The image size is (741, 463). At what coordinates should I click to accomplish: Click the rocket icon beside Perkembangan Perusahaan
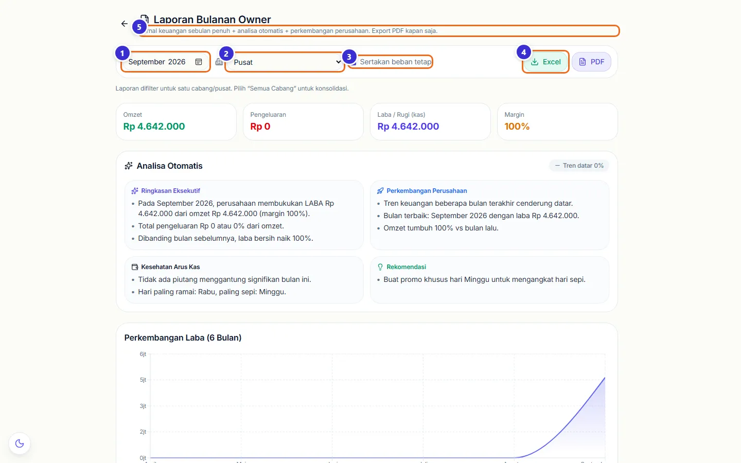tap(380, 191)
